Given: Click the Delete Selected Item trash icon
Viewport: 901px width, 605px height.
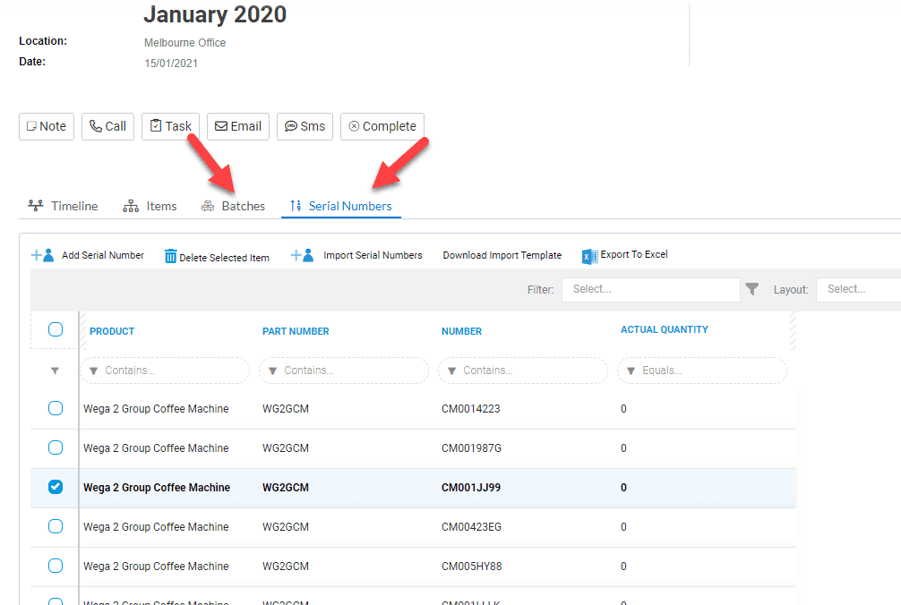Looking at the screenshot, I should pos(171,256).
